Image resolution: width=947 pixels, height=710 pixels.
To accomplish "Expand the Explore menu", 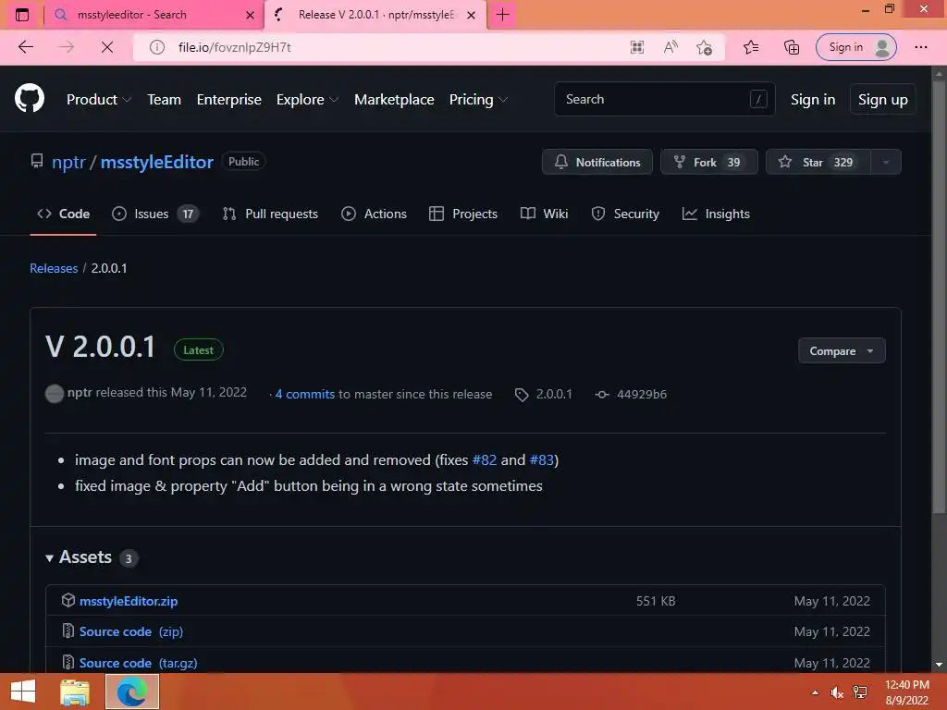I will [x=307, y=100].
